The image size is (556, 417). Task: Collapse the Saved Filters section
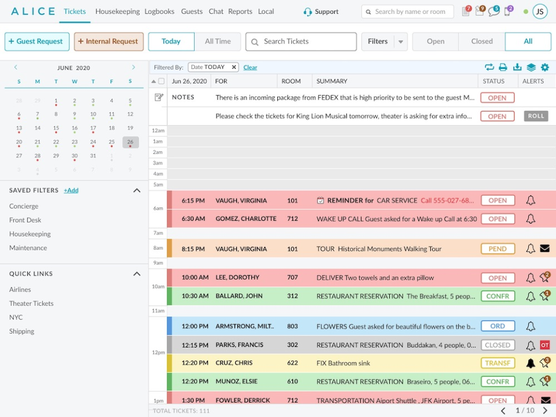[x=137, y=191]
